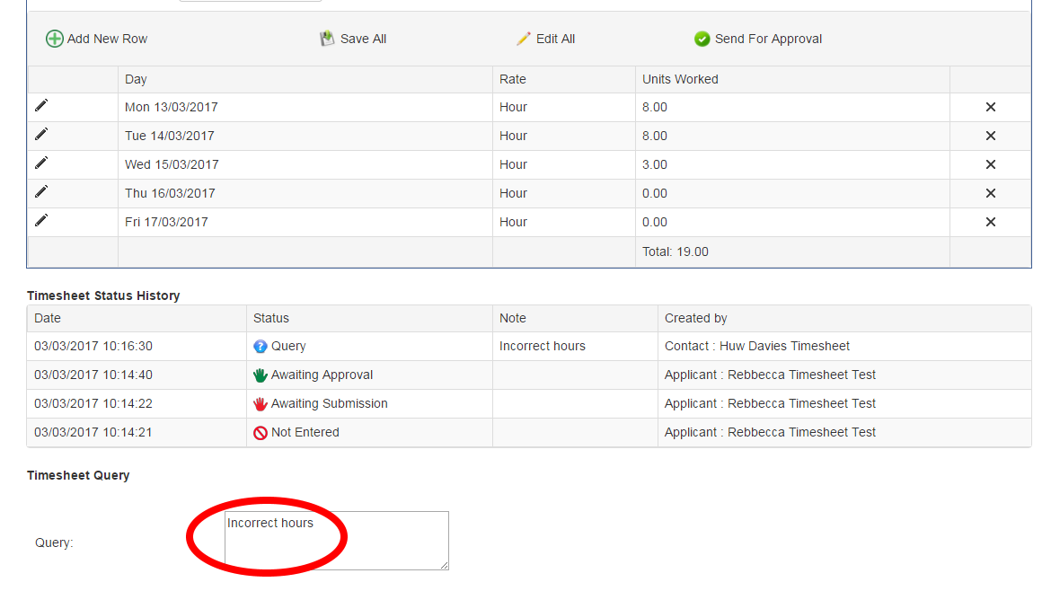Select the 03/03/2017 10:14:21 date entry
The image size is (1051, 591).
93,433
